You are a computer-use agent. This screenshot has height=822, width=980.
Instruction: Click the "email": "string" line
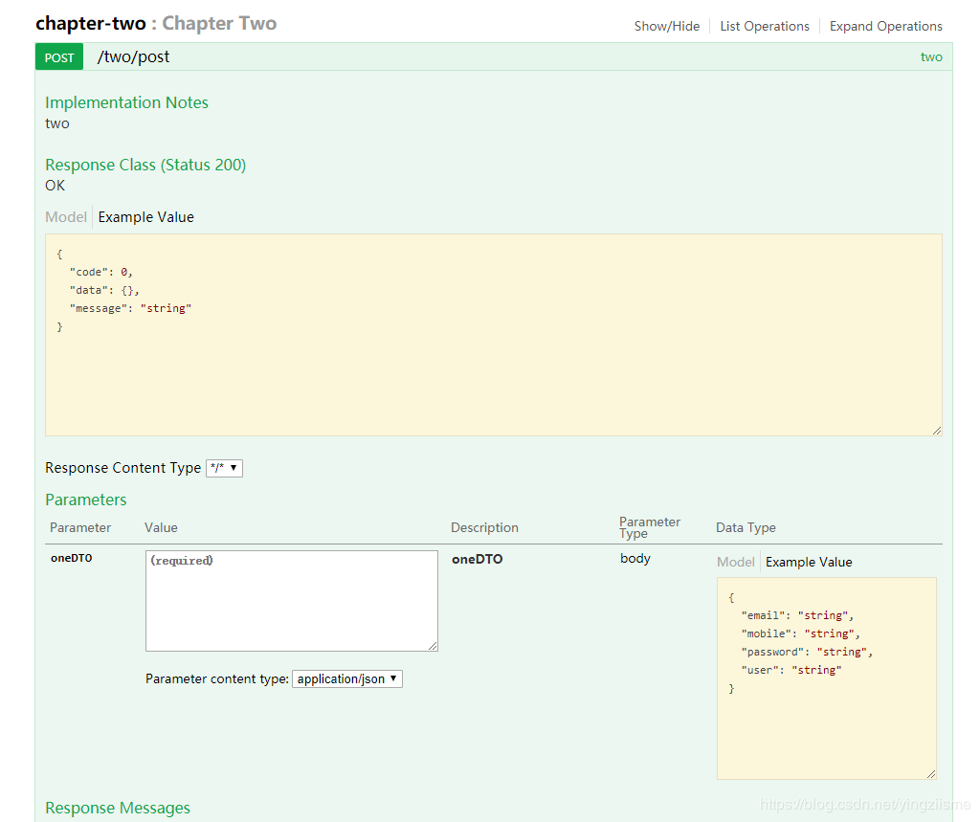click(x=797, y=615)
